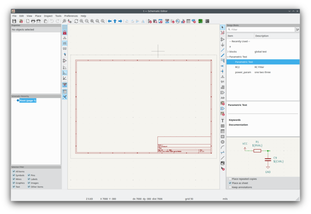311x214 pixels.
Task: Toggle the Wires selection filter checkbox
Action: click(x=14, y=179)
